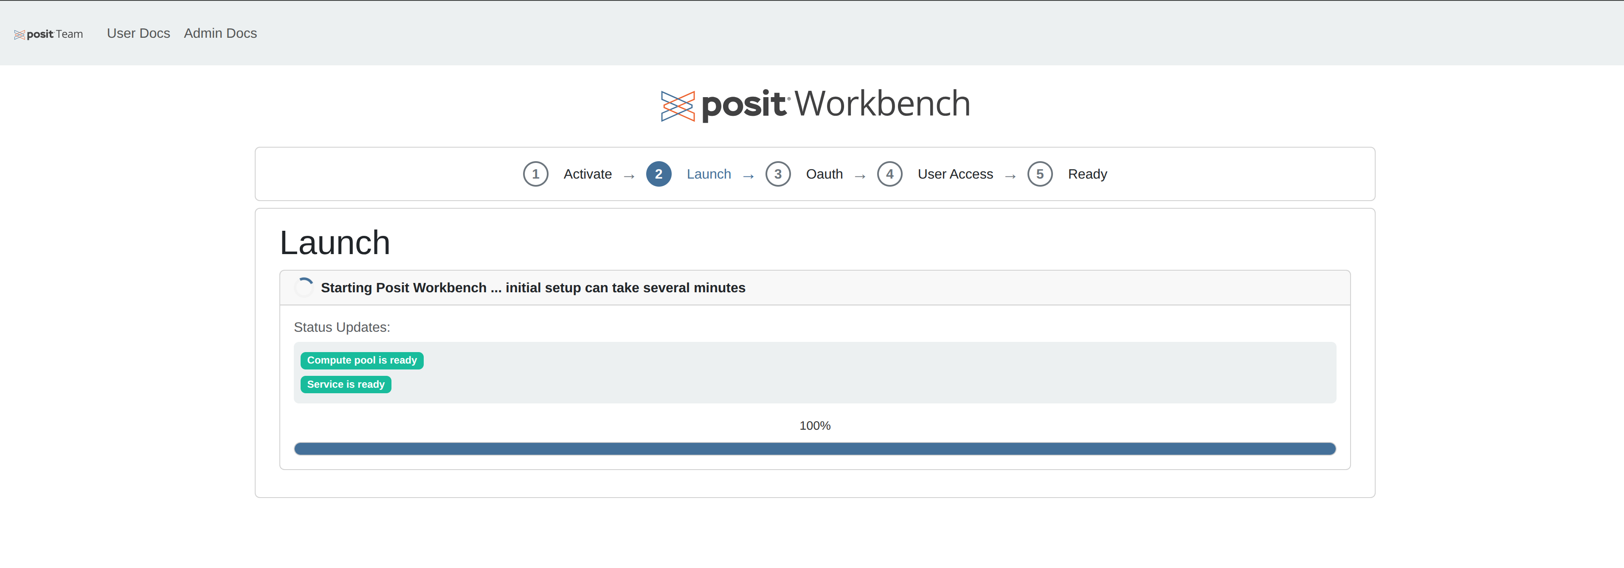Open the User Docs link

(138, 34)
